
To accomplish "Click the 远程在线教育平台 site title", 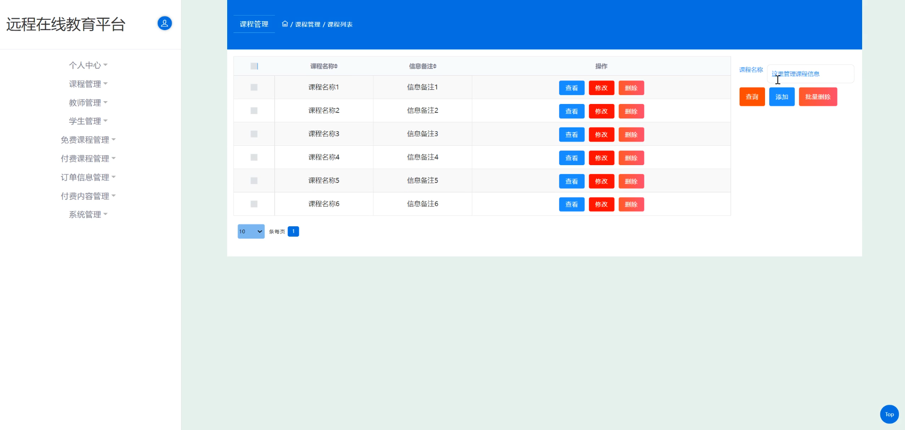I will point(66,24).
